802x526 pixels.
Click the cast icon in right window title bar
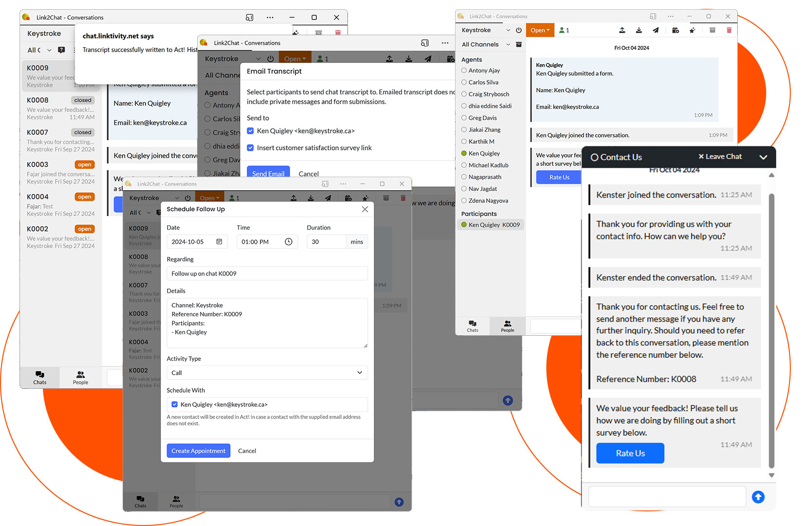click(653, 16)
